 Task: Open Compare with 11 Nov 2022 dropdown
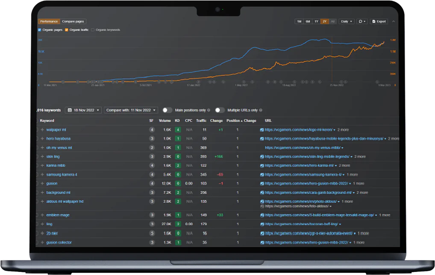click(131, 110)
